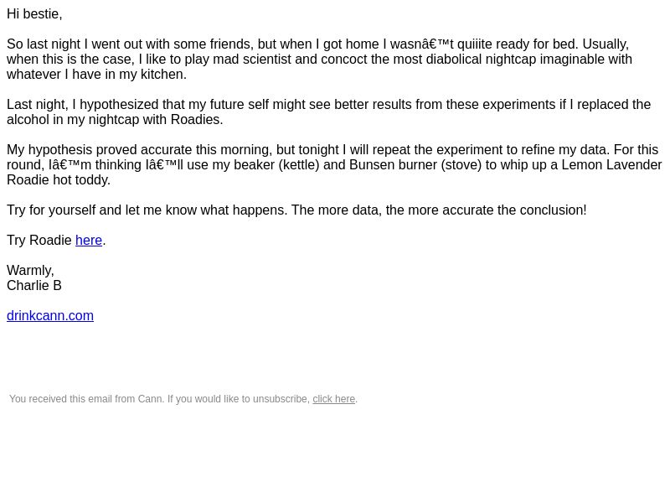The width and height of the screenshot is (670, 503).
Task: Click the 'Warmly,' sign-off text
Action: tap(30, 271)
